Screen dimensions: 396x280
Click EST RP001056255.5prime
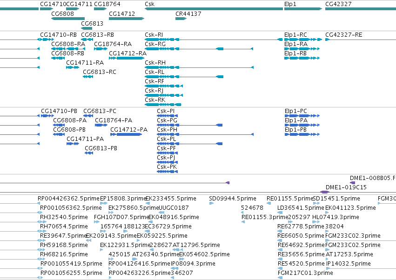point(72,273)
